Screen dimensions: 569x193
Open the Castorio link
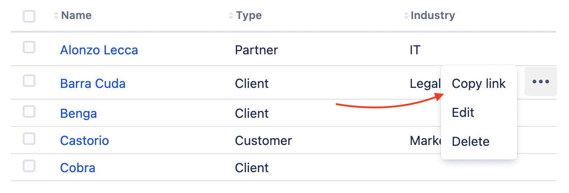pyautogui.click(x=85, y=140)
